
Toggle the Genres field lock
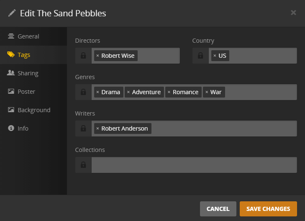click(83, 92)
